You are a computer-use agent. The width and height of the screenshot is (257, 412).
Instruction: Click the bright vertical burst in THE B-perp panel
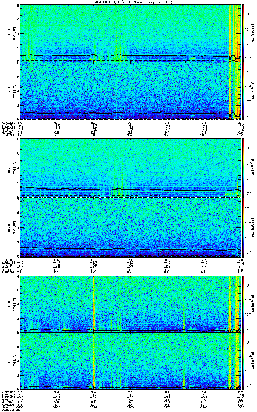93,304
